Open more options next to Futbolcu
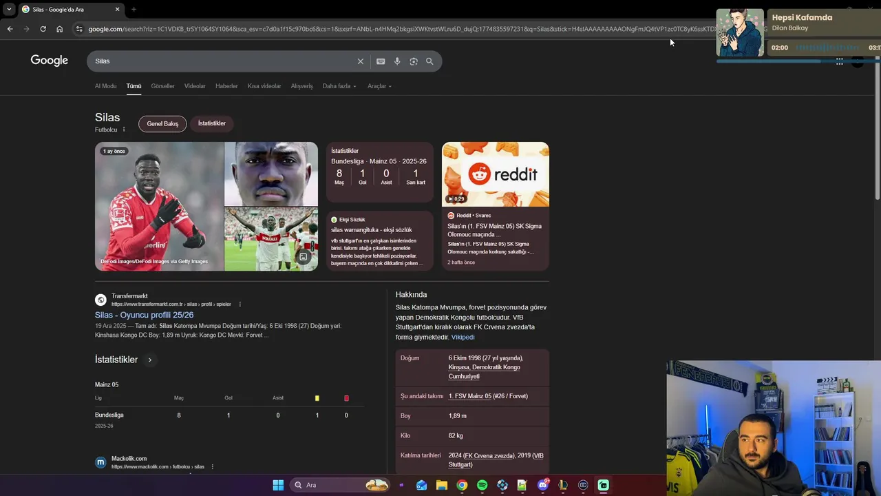This screenshot has height=496, width=881. (x=124, y=130)
